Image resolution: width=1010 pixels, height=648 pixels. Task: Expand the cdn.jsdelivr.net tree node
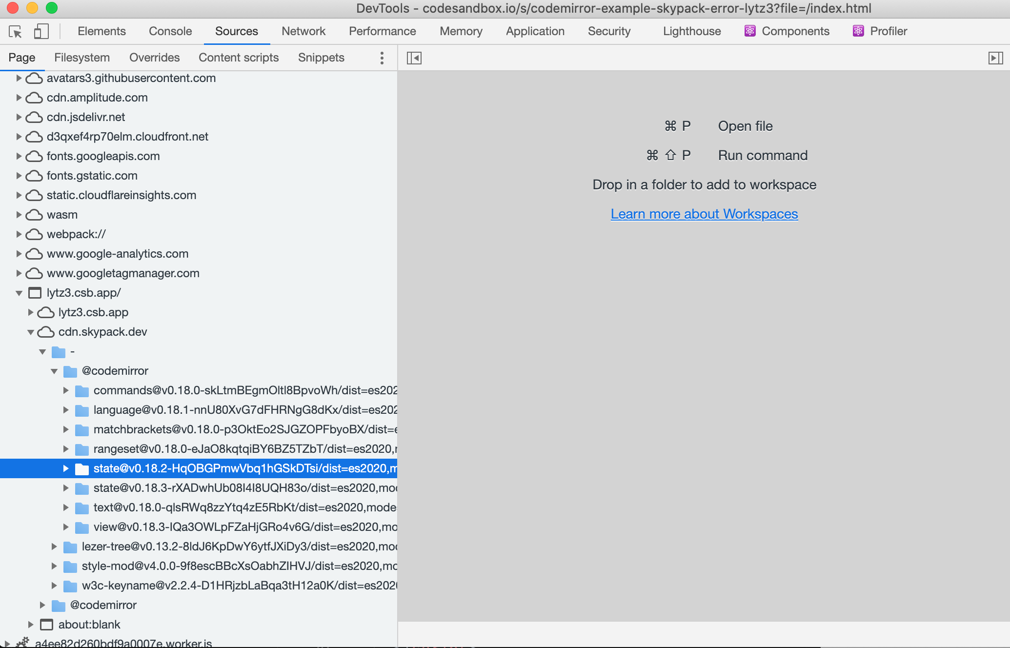click(x=19, y=117)
